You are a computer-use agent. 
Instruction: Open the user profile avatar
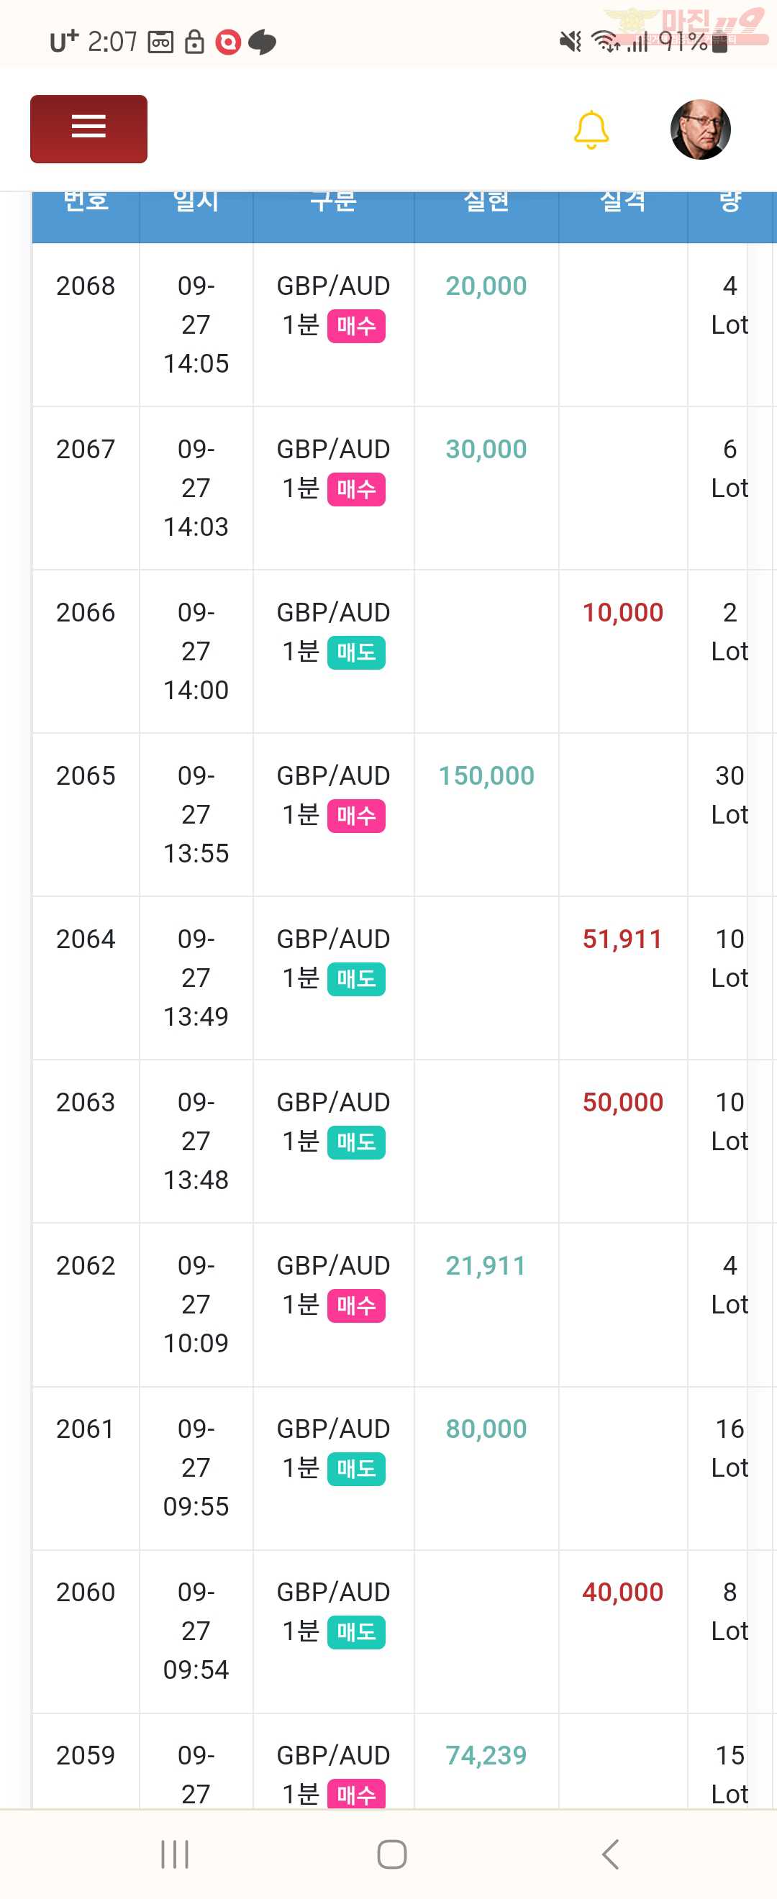click(x=700, y=129)
